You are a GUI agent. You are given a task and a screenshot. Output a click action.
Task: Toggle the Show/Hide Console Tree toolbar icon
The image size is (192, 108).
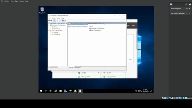(55, 21)
